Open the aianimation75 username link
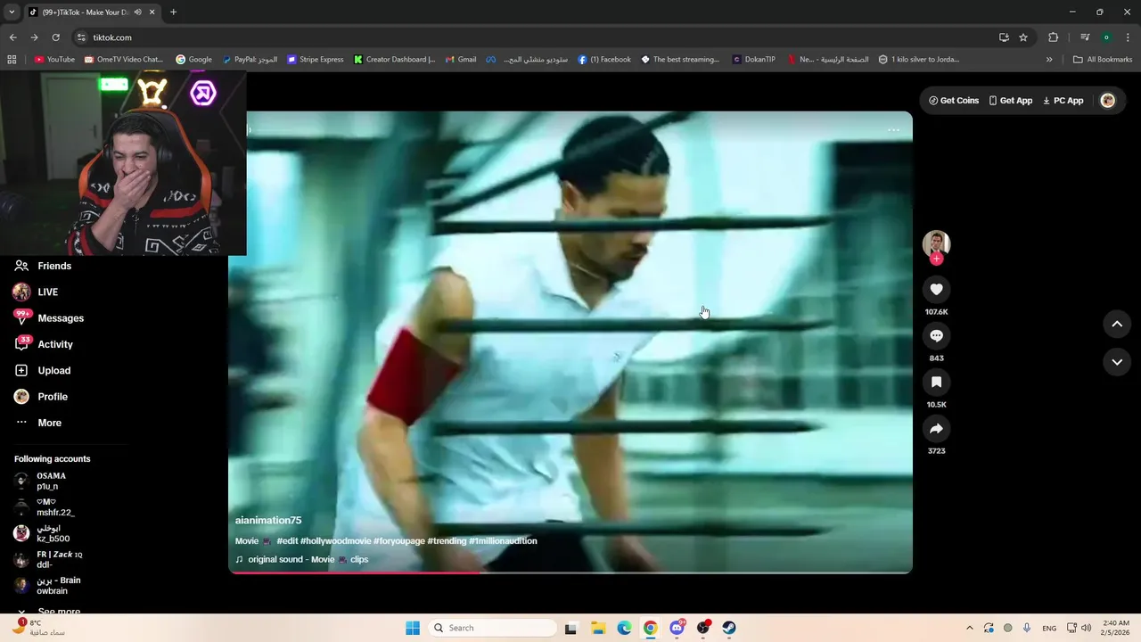Screen dimensions: 1141x642 click(x=268, y=520)
